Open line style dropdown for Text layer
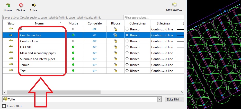Screen dimensions: 241x109 [162, 71]
